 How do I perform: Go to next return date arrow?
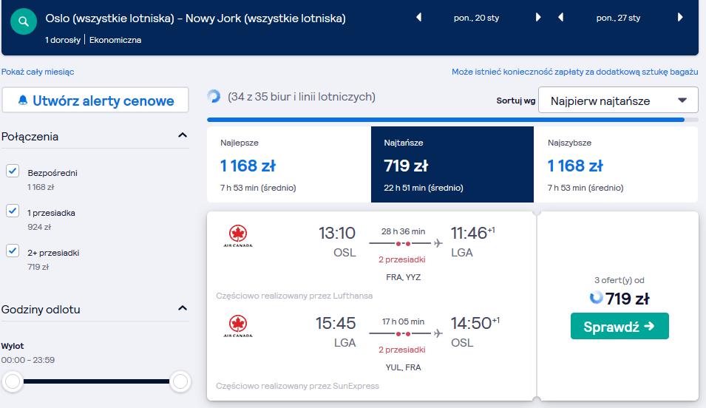pyautogui.click(x=680, y=18)
